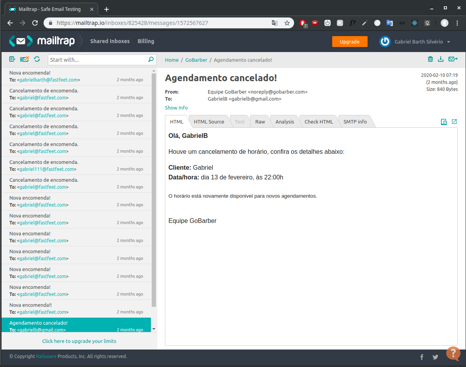
Task: Forward the message with envelope icon
Action: (453, 59)
